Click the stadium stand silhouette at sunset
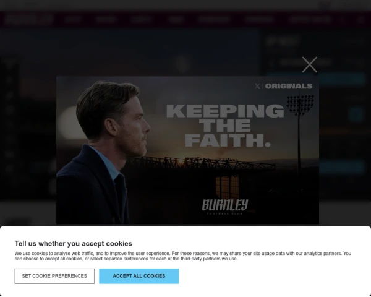 click(x=201, y=163)
